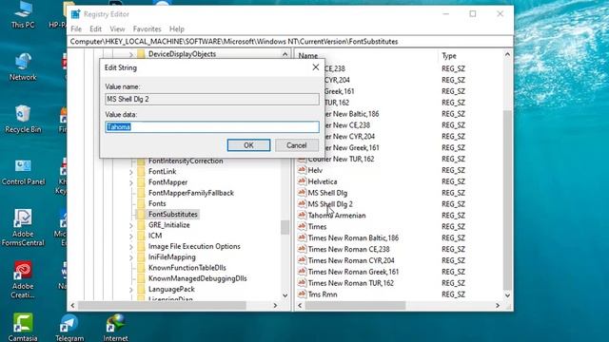Click the Registry Editor title bar icon
609x342 pixels.
click(x=76, y=14)
